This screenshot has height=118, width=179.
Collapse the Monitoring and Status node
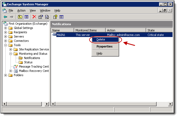[11, 54]
